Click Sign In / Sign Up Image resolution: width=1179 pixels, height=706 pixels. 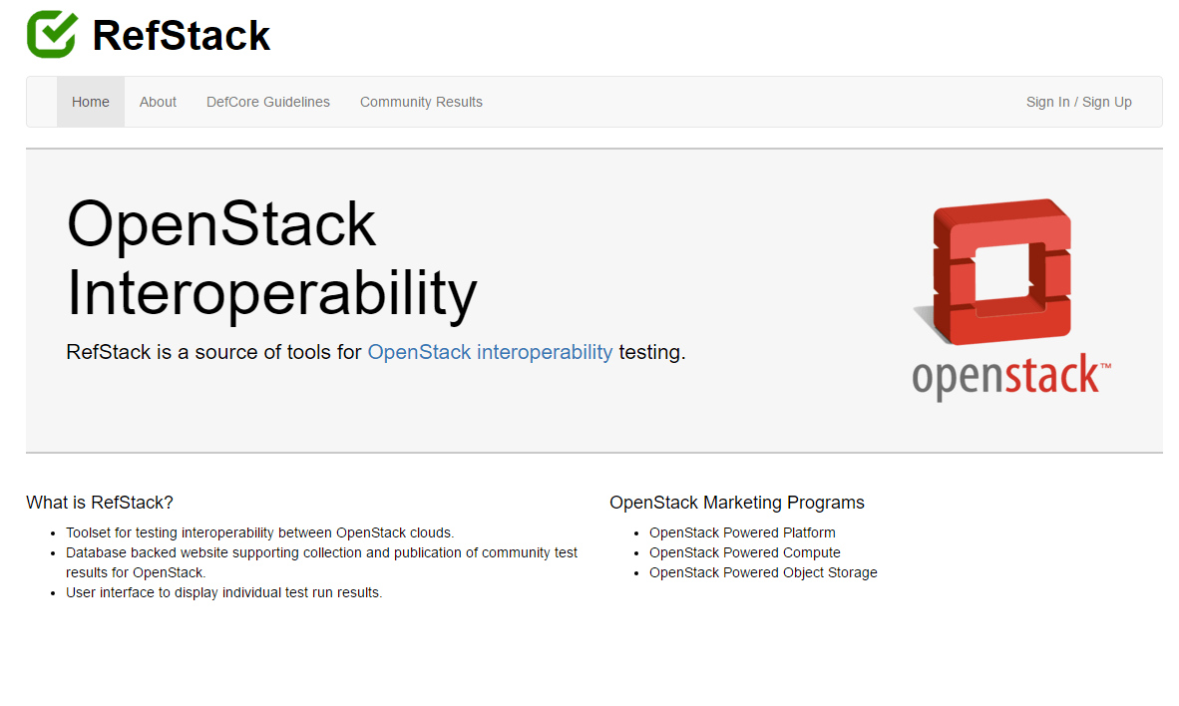[1078, 102]
